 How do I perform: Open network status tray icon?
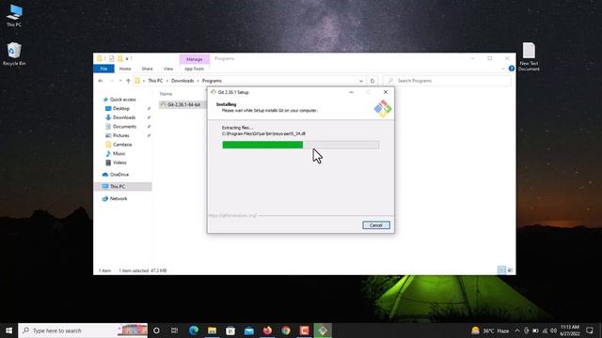(545, 330)
